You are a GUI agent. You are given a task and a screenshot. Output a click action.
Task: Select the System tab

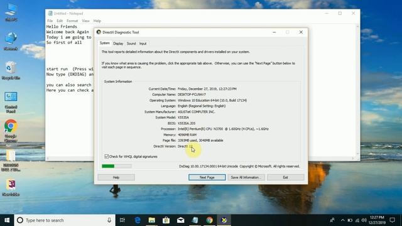tap(105, 43)
